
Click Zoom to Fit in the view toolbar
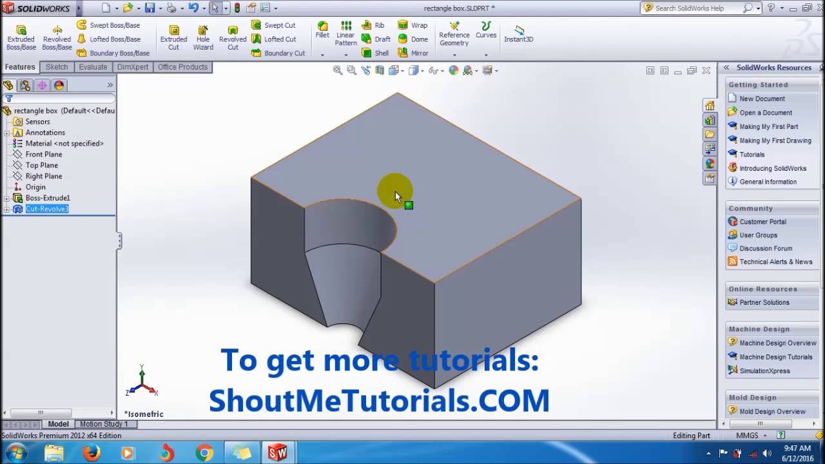[x=338, y=70]
